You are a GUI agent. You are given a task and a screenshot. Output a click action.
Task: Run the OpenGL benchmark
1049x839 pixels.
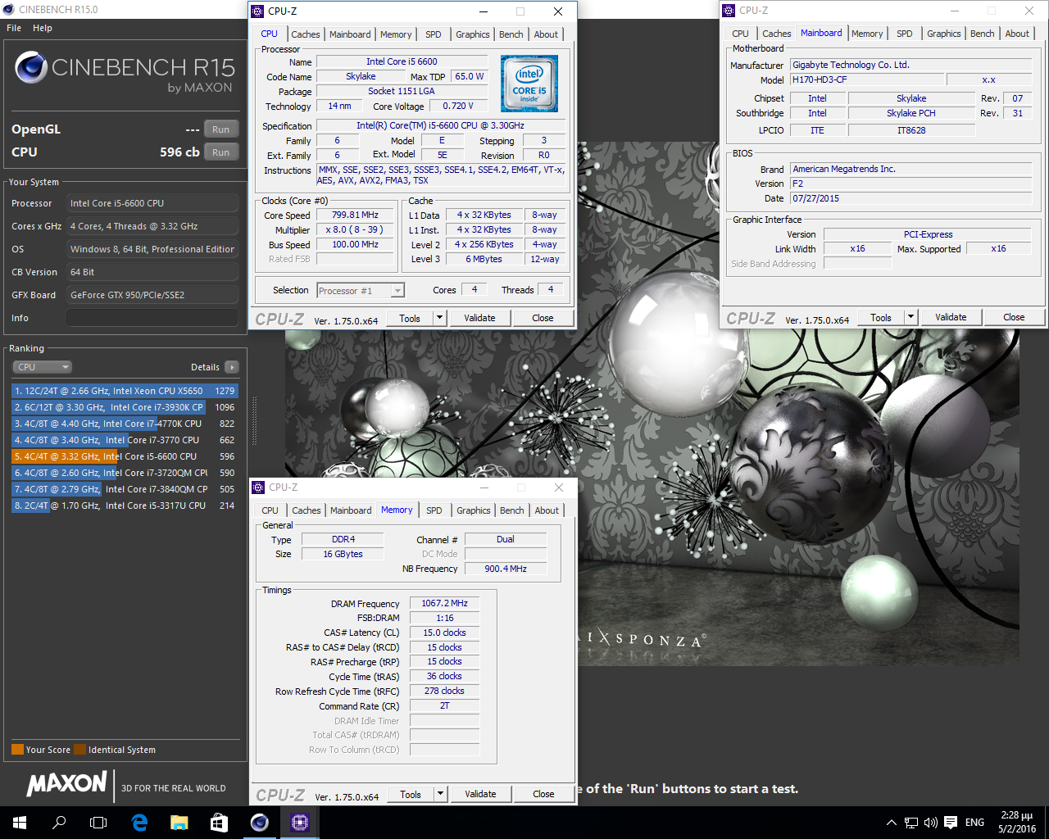[x=221, y=129]
